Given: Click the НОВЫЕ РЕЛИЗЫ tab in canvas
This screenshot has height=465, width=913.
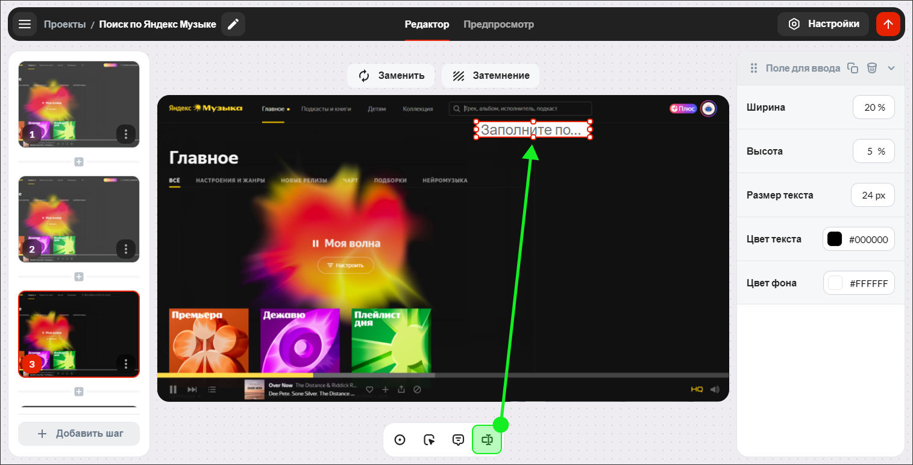Looking at the screenshot, I should 304,180.
